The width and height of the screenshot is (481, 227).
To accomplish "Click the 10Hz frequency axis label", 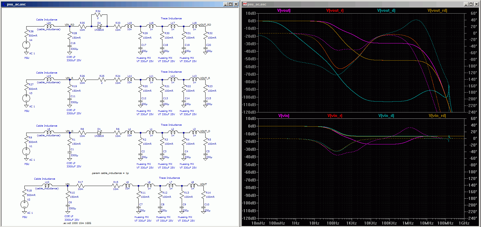I will [x=314, y=223].
